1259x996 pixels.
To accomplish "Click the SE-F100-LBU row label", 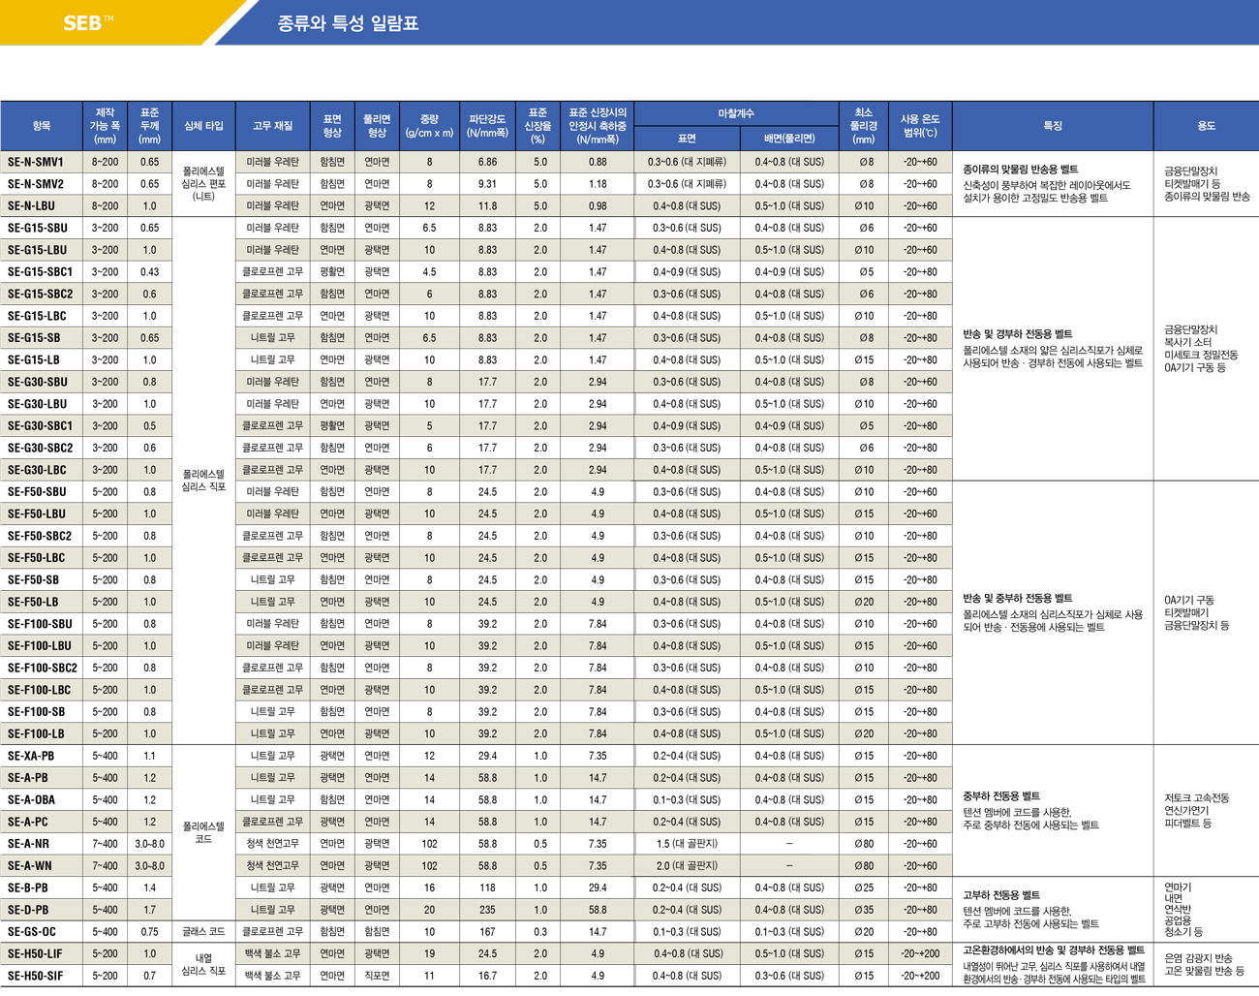I will click(x=40, y=646).
